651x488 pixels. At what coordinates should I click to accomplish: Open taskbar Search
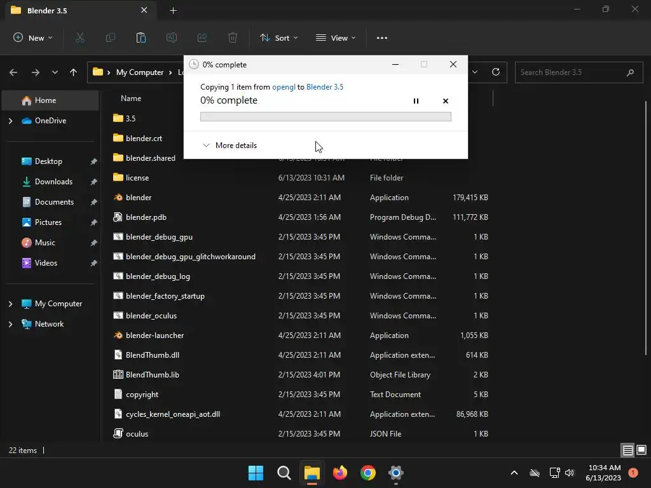pyautogui.click(x=284, y=473)
